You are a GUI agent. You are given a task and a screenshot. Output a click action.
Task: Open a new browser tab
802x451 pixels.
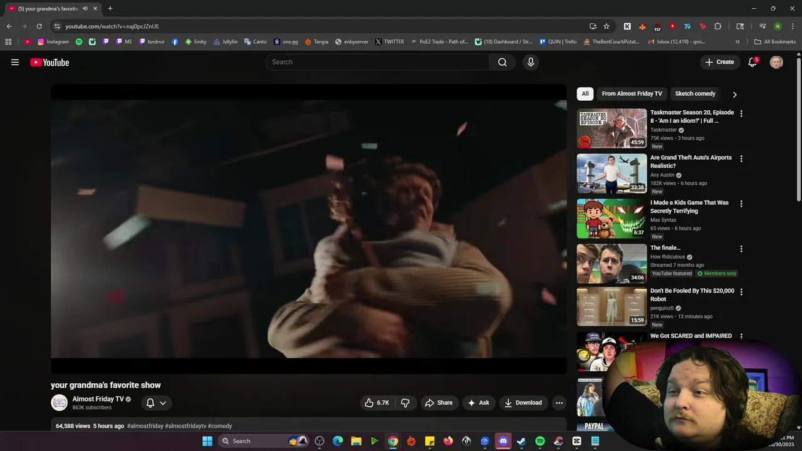pyautogui.click(x=110, y=9)
